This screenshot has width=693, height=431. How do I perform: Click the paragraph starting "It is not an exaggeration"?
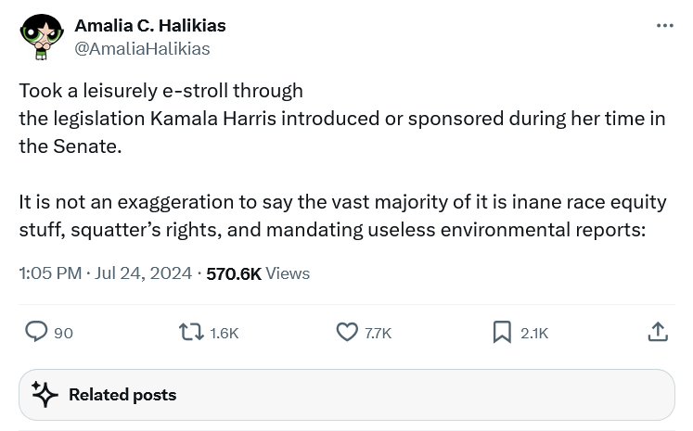pos(341,216)
